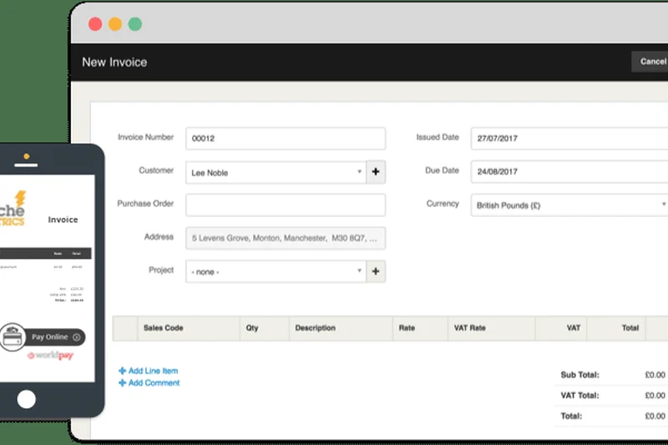Open the Currency dropdown for British Pounds

[569, 205]
